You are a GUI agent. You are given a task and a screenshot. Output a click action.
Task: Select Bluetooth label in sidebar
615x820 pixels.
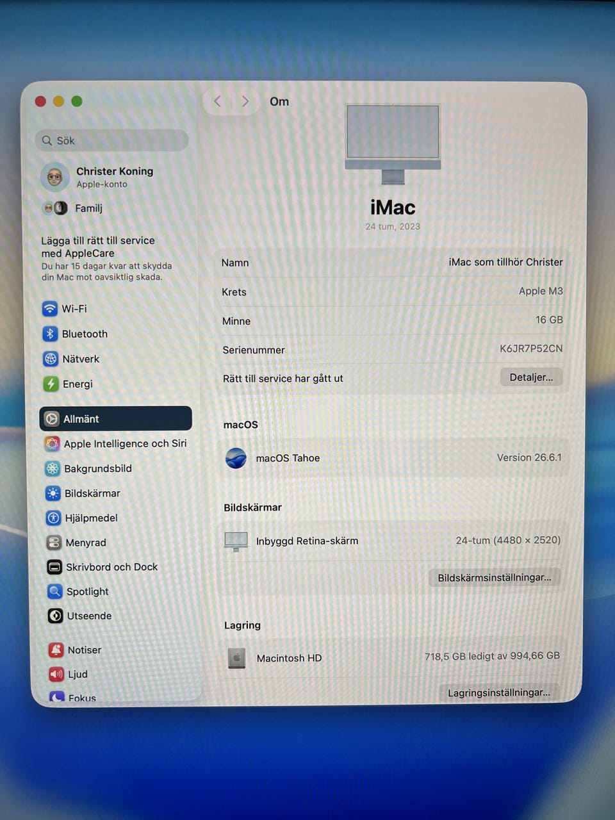click(x=85, y=334)
